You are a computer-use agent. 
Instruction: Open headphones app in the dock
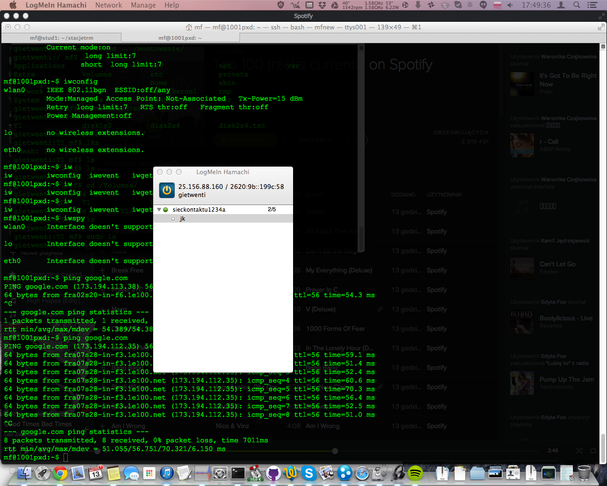(398, 473)
